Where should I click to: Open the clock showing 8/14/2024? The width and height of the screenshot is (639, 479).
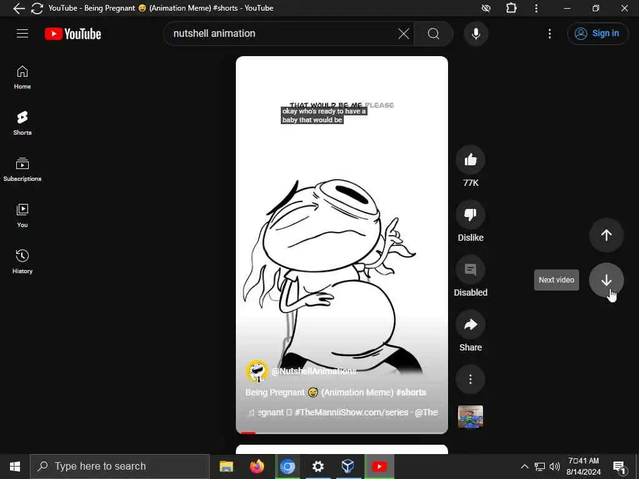tap(583, 467)
